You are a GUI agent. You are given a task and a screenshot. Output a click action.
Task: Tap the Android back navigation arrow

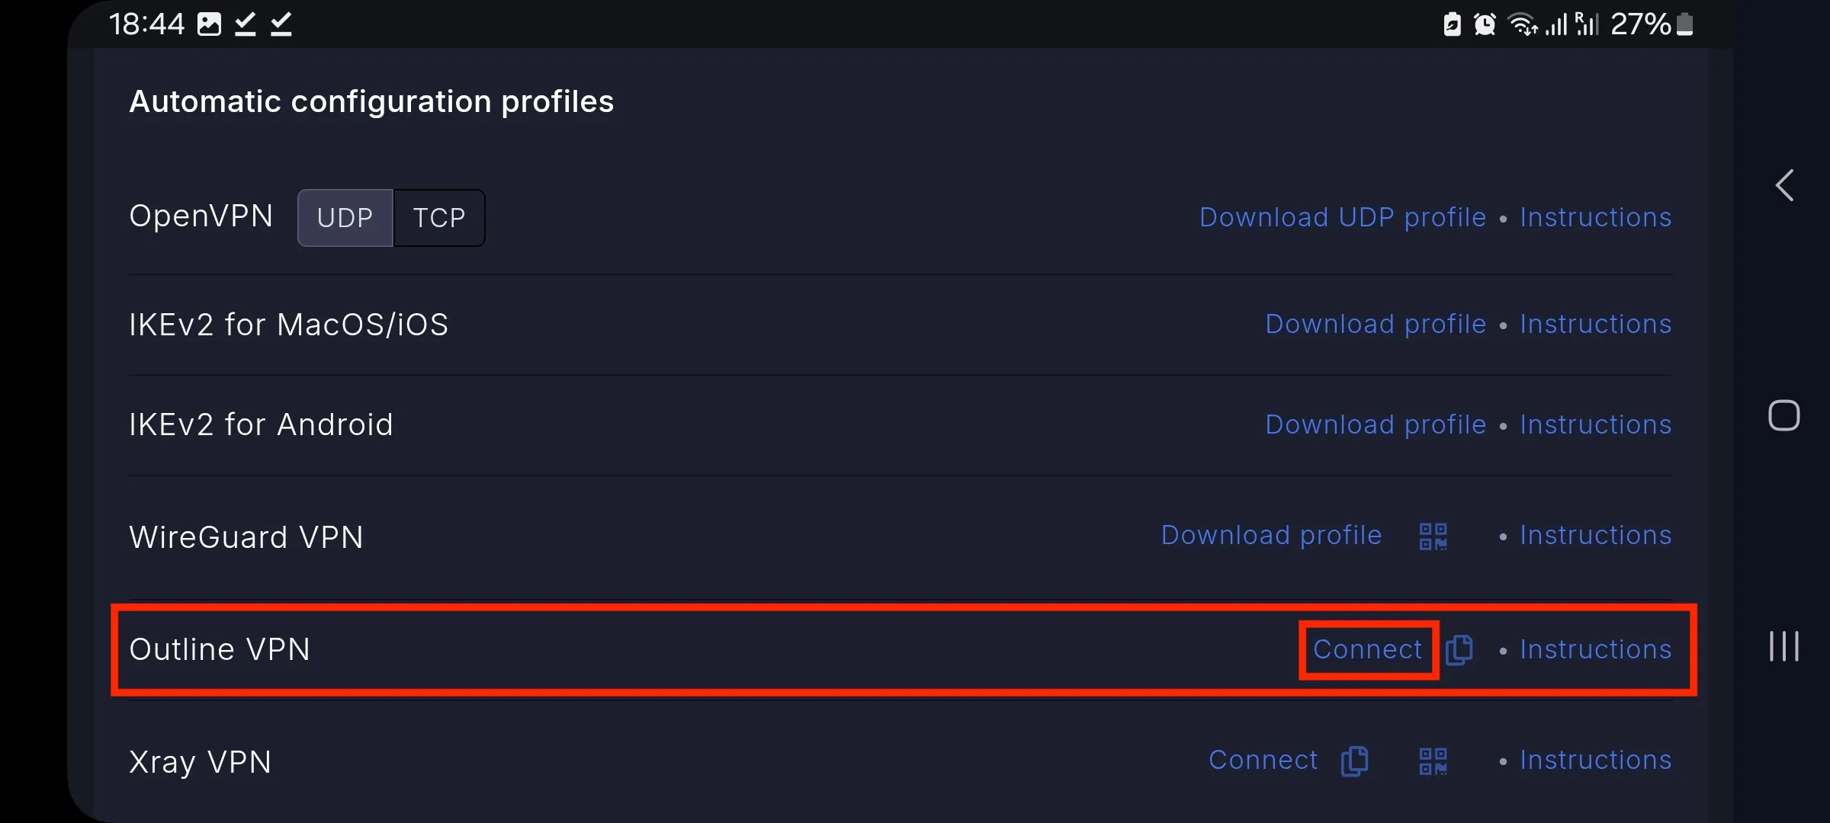pos(1784,185)
